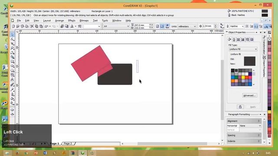The image size is (278, 156).
Task: Toggle the Snap to Guidelines button
Action: point(252,26)
